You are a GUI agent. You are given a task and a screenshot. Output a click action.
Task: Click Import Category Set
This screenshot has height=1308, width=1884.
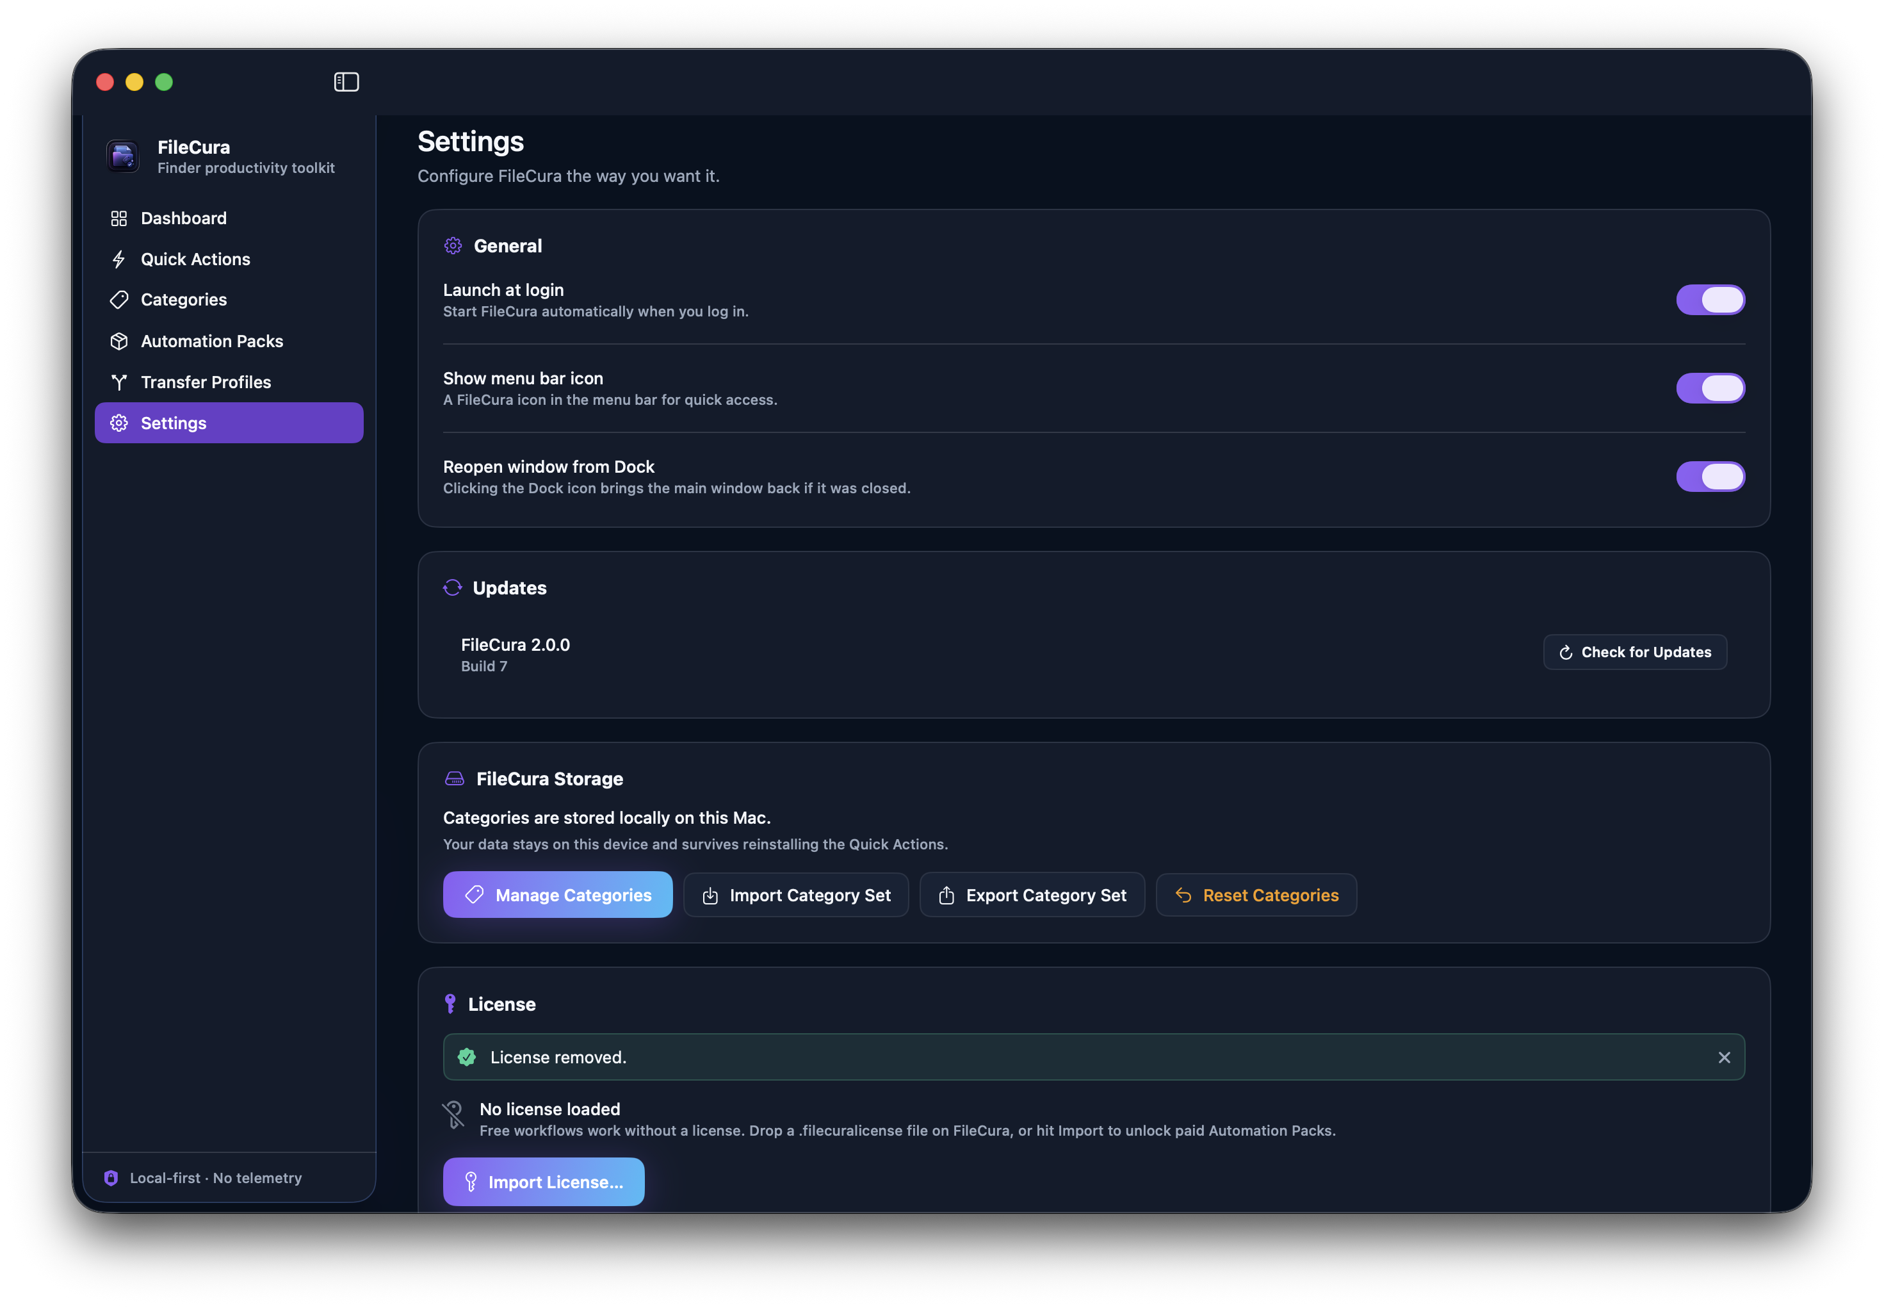(795, 895)
